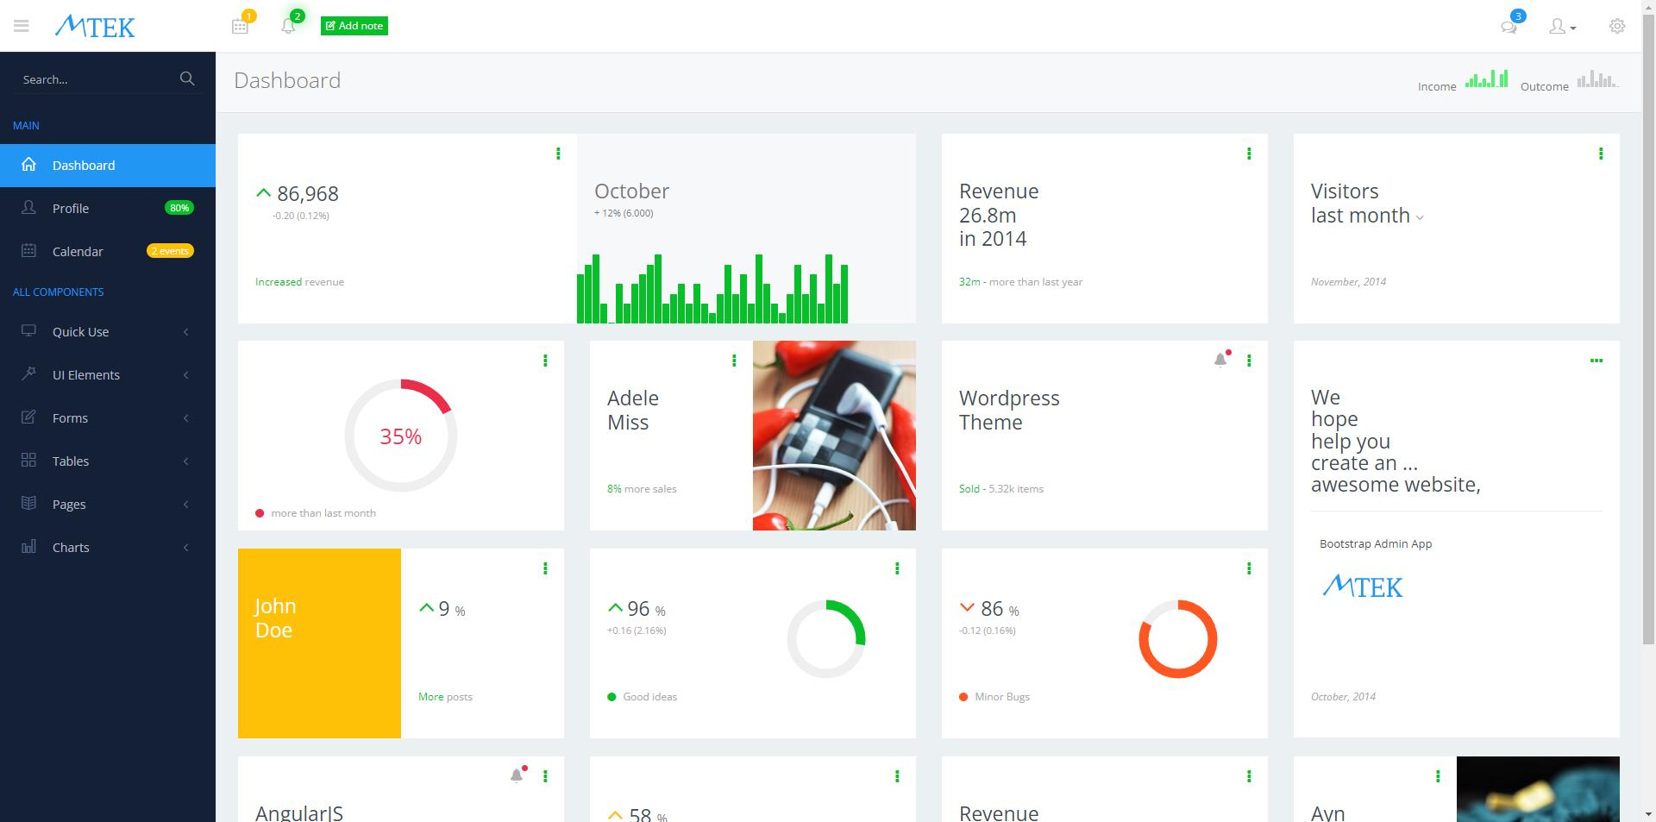Open the user account dropdown

tap(1562, 27)
